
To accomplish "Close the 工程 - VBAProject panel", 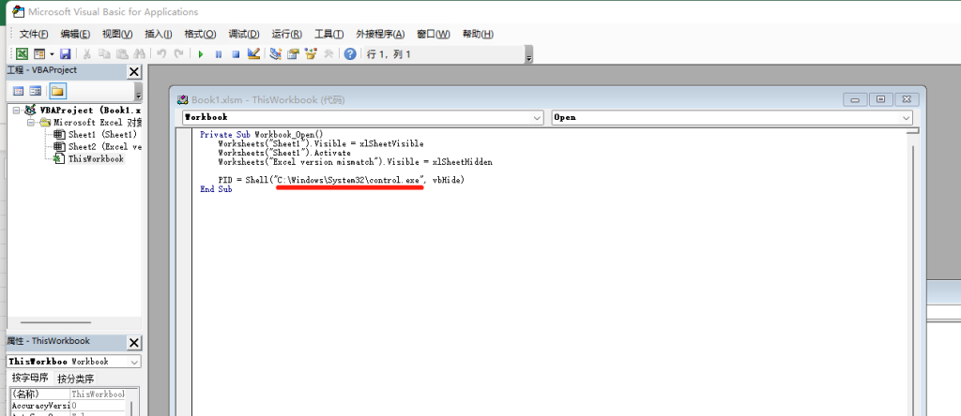I will (x=134, y=71).
